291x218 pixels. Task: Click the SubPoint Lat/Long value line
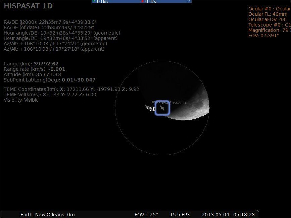[50, 80]
